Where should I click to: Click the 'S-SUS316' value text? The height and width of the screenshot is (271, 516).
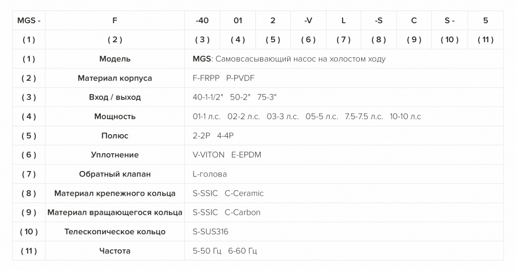point(210,232)
